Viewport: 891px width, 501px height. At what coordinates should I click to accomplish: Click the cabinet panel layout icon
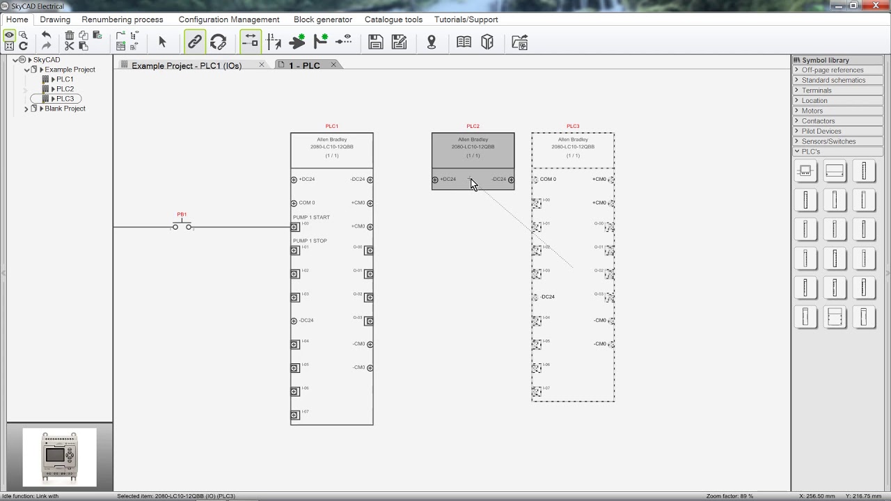(487, 42)
